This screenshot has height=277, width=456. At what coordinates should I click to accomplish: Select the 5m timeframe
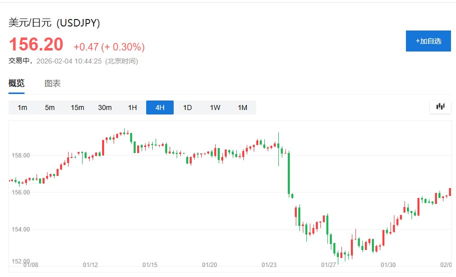(x=50, y=107)
